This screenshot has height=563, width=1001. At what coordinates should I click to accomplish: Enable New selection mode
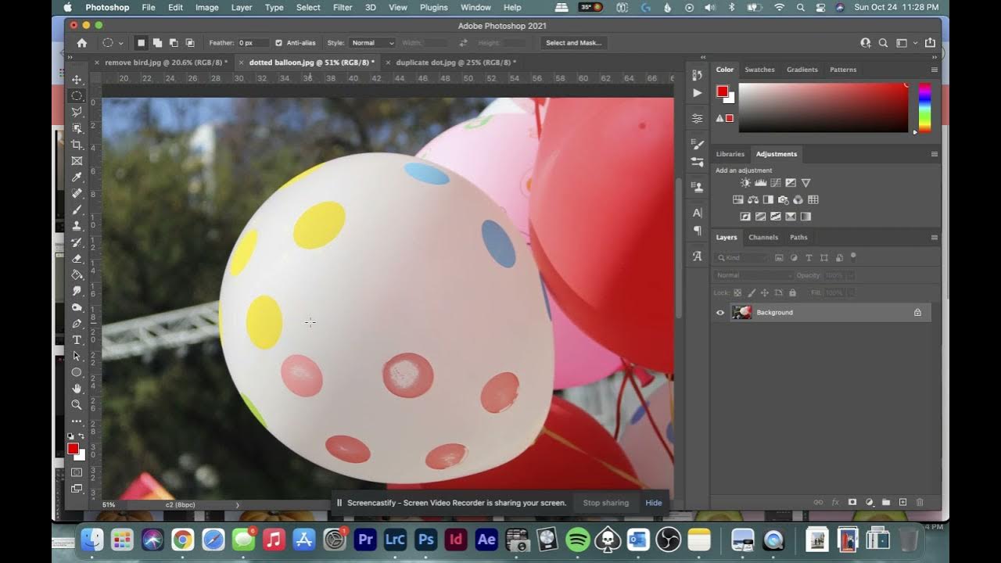click(141, 43)
